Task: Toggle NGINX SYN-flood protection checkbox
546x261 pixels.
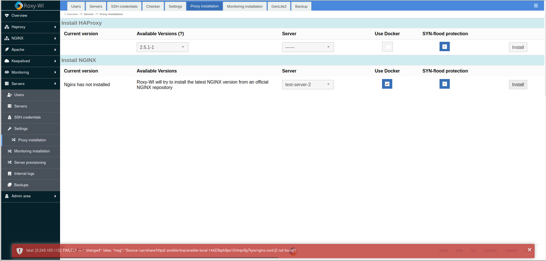Action: (x=444, y=84)
